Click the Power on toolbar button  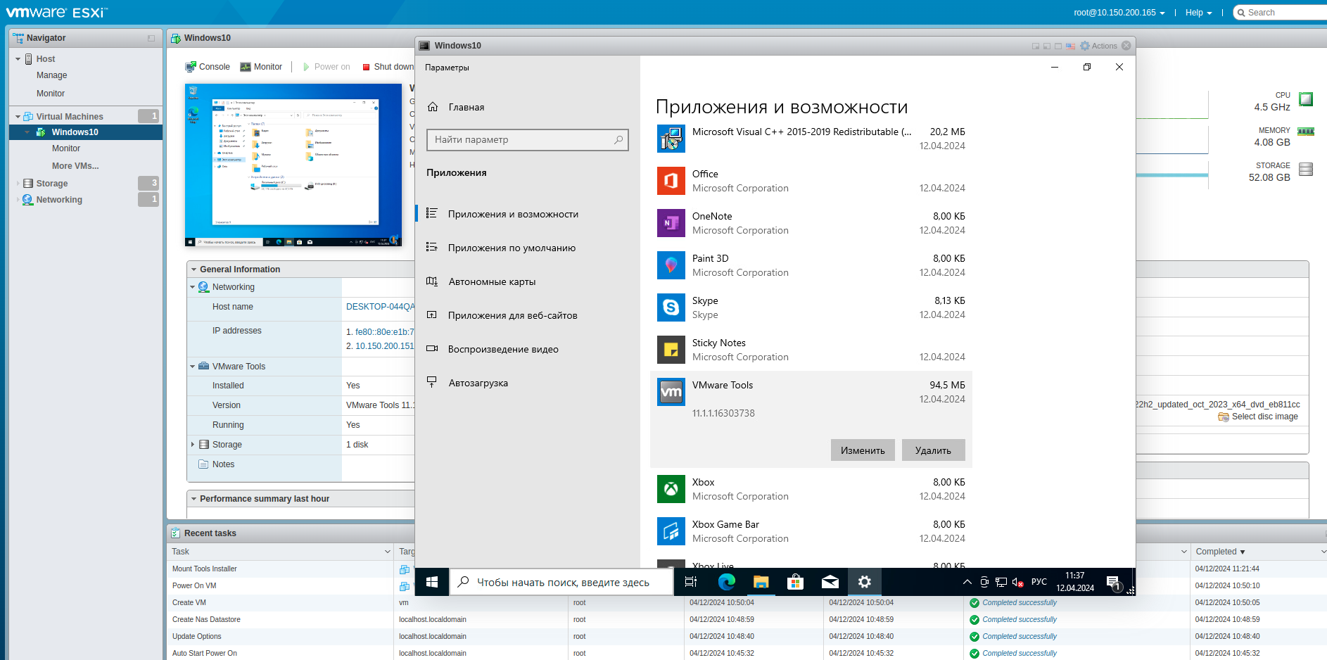326,67
